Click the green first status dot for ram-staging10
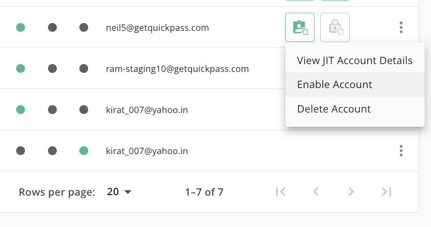 [21, 69]
